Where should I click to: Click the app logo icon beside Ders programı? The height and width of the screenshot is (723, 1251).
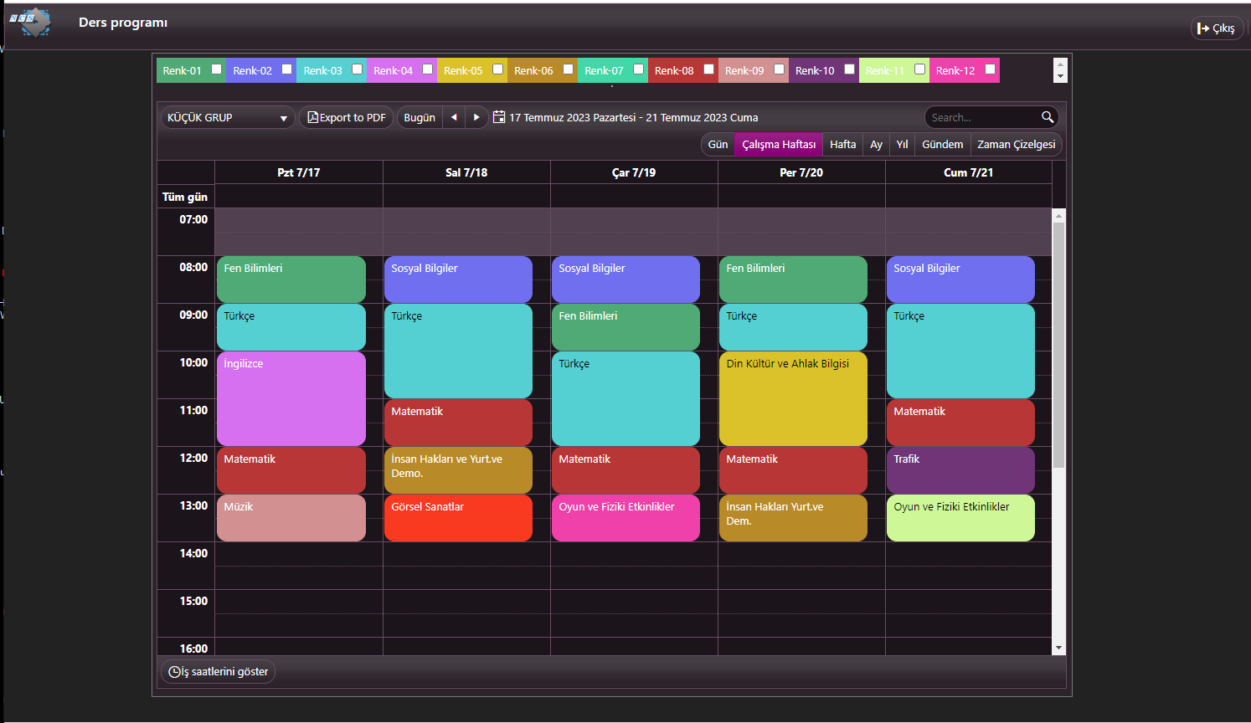pyautogui.click(x=31, y=21)
